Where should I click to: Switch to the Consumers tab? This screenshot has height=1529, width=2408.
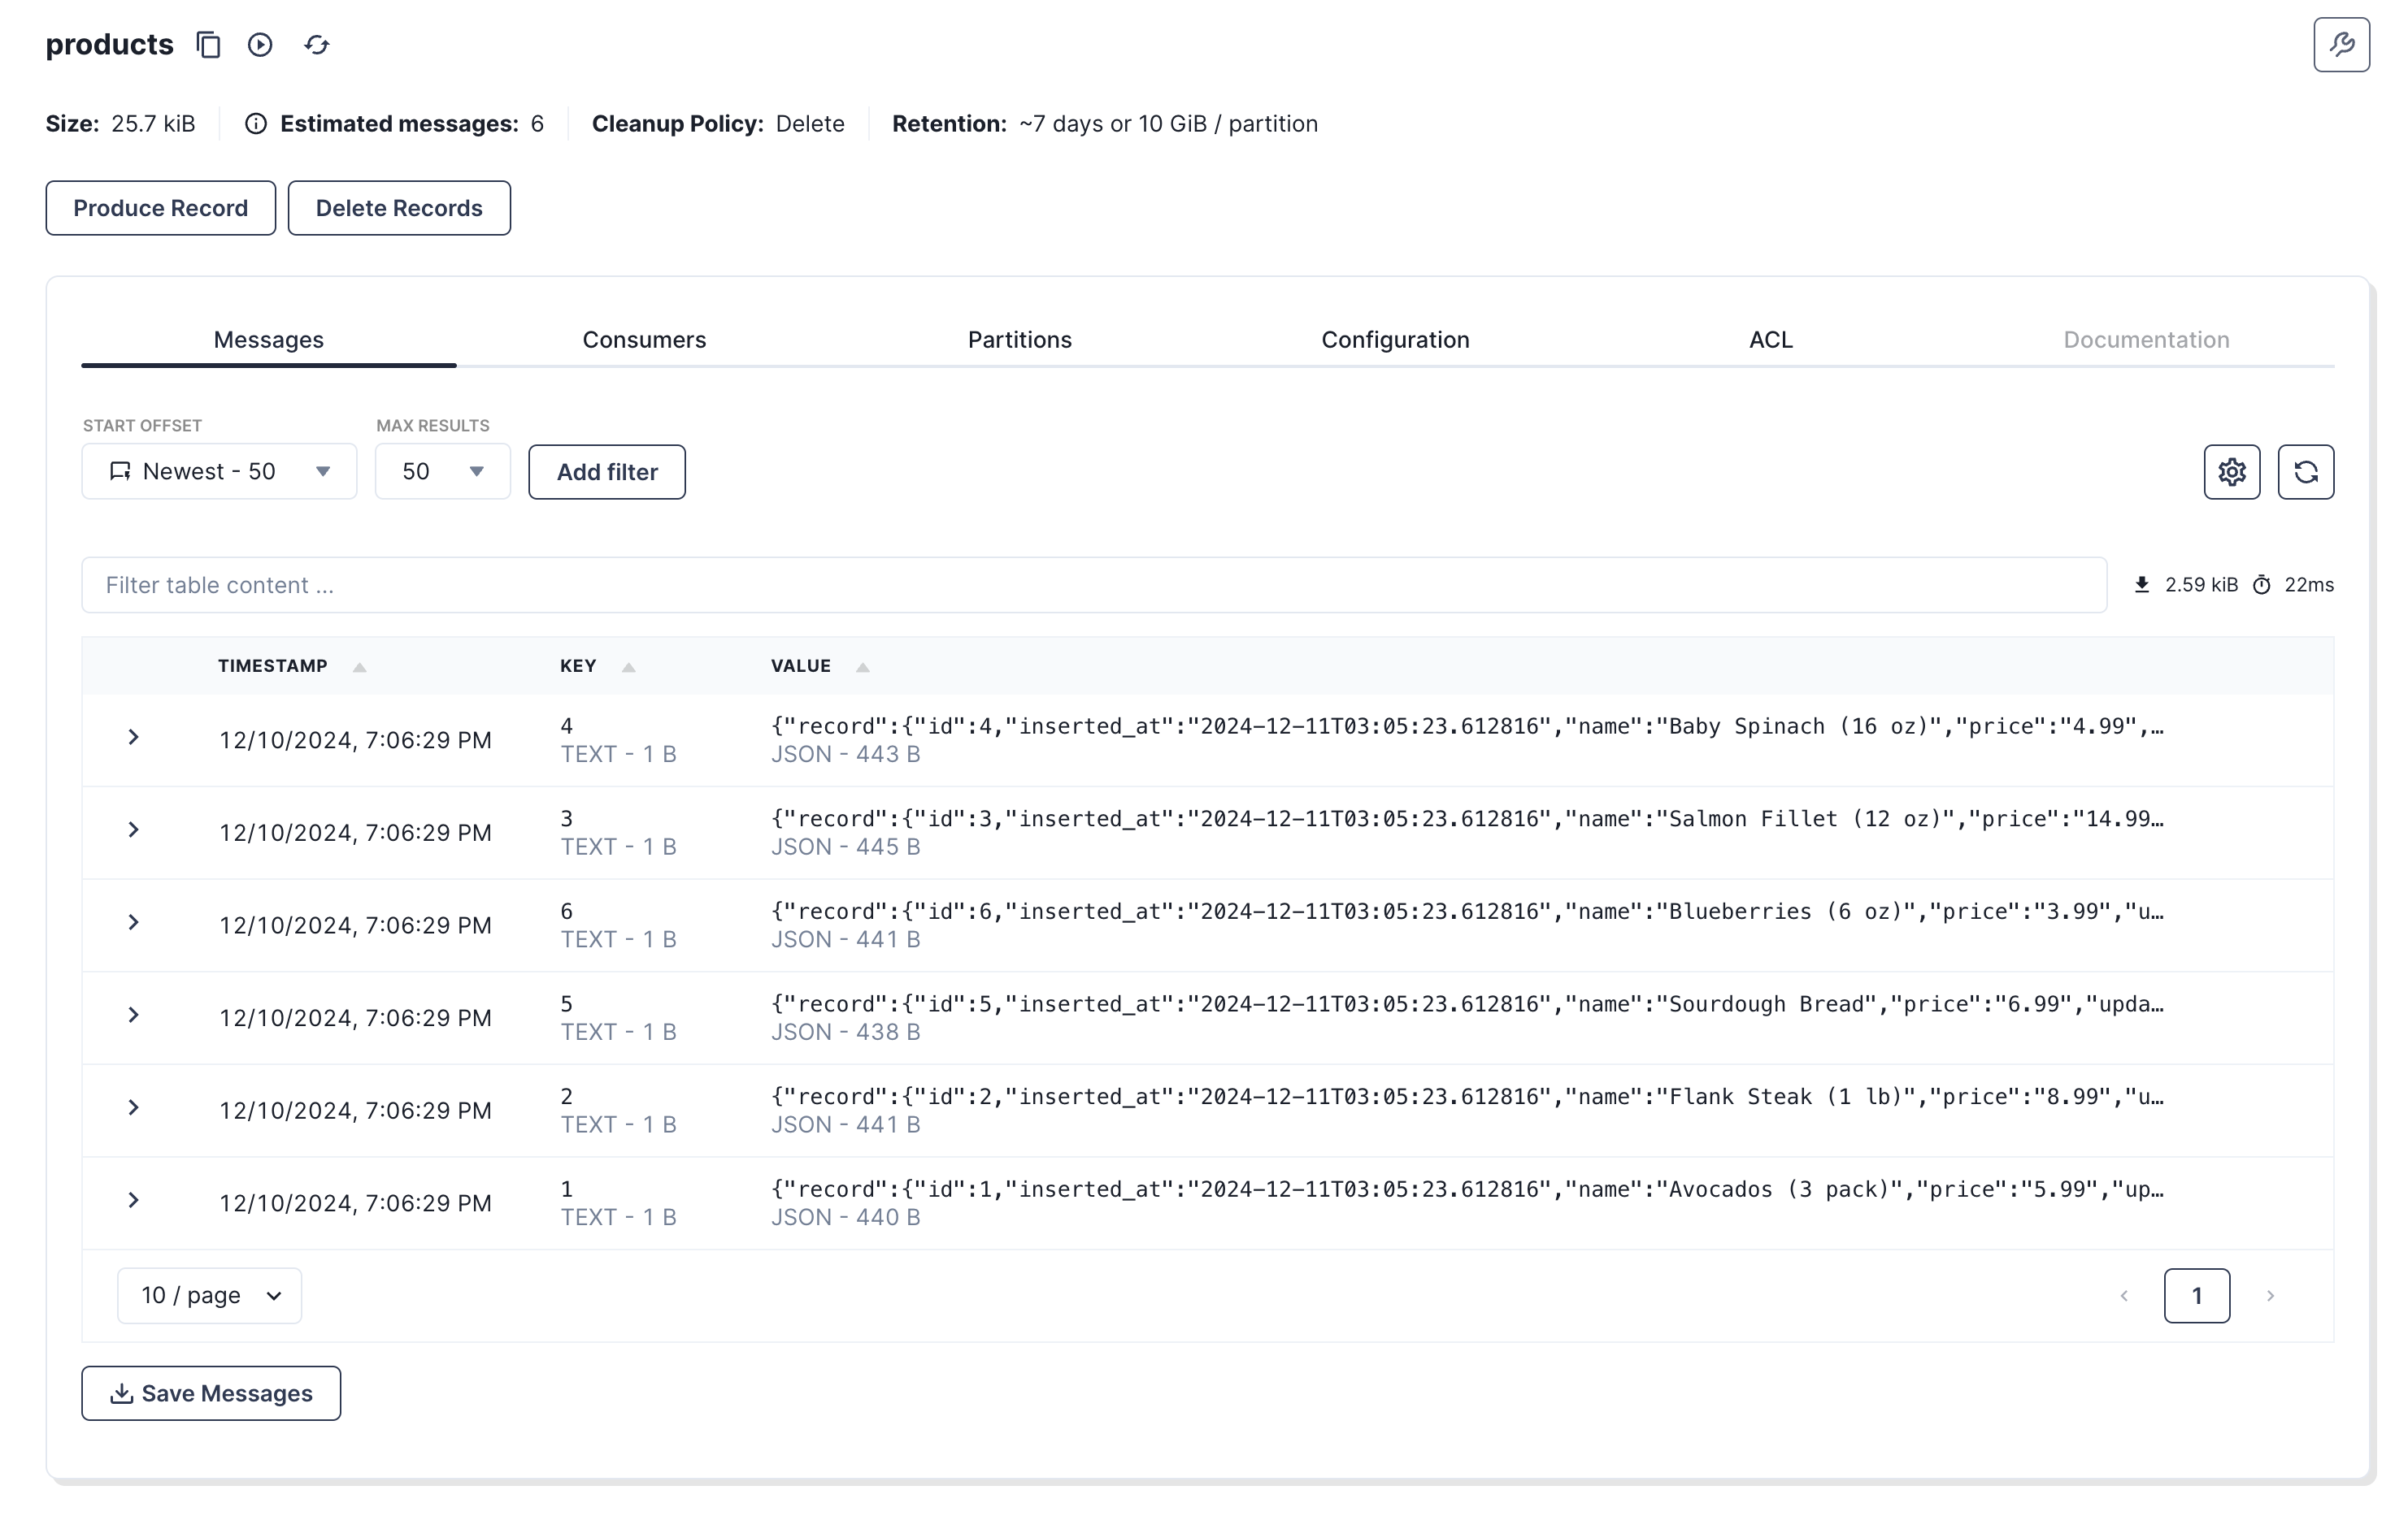(x=644, y=340)
